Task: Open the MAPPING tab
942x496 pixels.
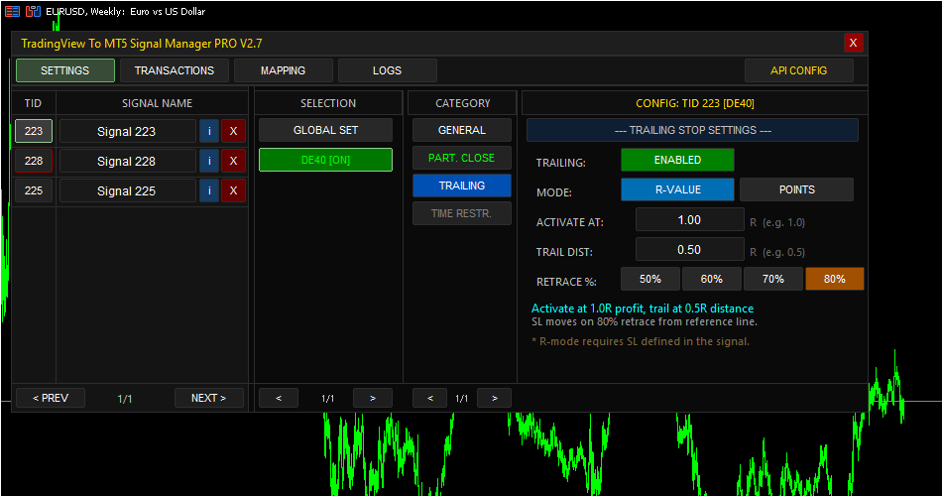Action: pos(283,70)
